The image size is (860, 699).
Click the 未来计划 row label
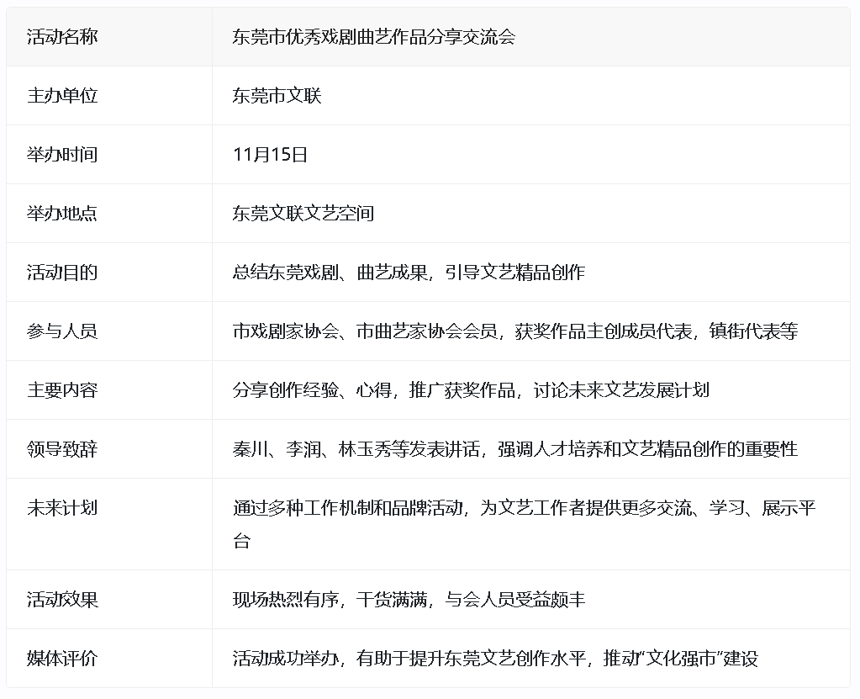(x=62, y=508)
